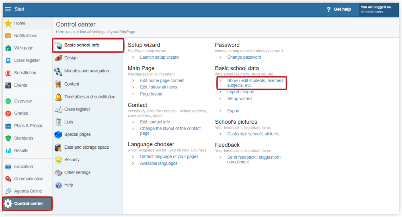
Task: Open Send feedback / suggestion / compliment link
Action: [x=254, y=160]
